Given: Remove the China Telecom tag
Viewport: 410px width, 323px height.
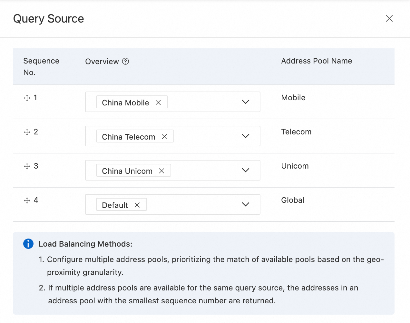Looking at the screenshot, I should pos(164,137).
